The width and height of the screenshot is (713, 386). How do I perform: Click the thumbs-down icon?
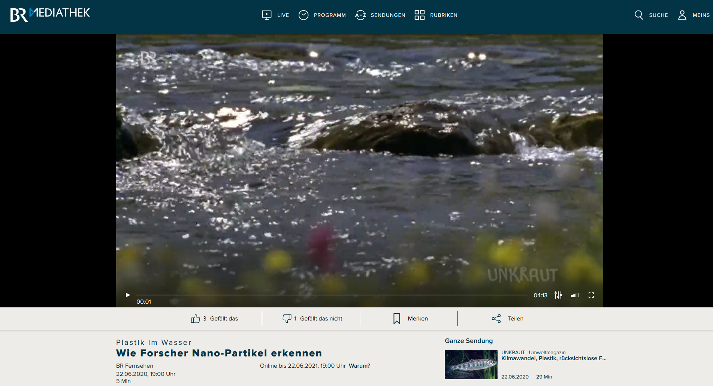(287, 319)
